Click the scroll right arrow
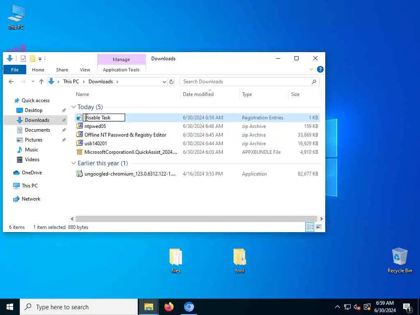This screenshot has height=315, width=420. [x=321, y=219]
